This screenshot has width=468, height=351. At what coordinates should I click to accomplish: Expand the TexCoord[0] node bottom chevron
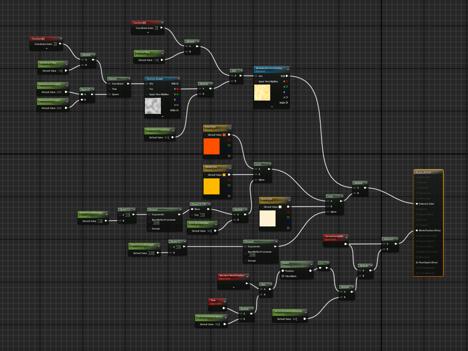[x=147, y=33]
